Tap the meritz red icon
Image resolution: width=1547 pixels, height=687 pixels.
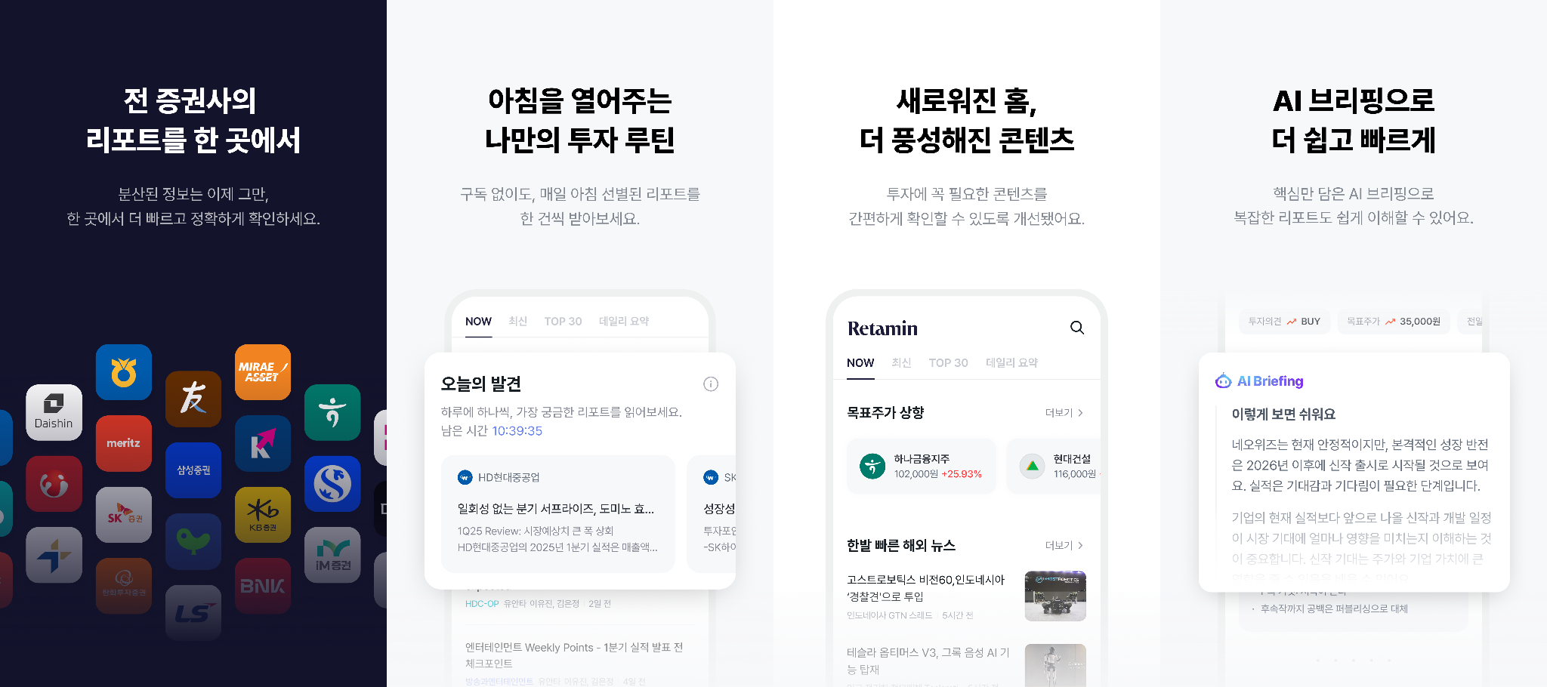point(124,443)
